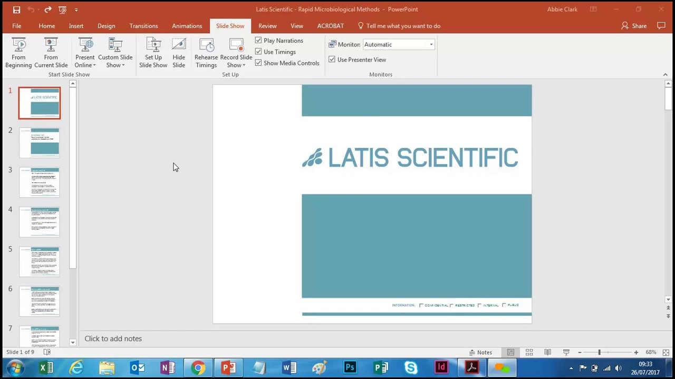Start Rehearse Timings
The image size is (675, 379).
point(206,53)
